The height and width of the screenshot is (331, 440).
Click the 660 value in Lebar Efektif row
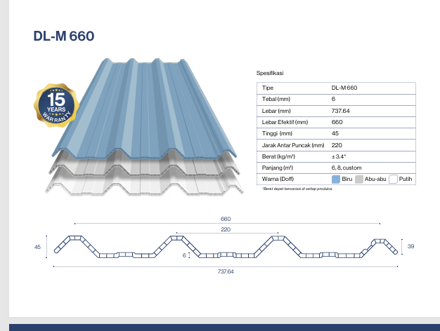tap(337, 122)
